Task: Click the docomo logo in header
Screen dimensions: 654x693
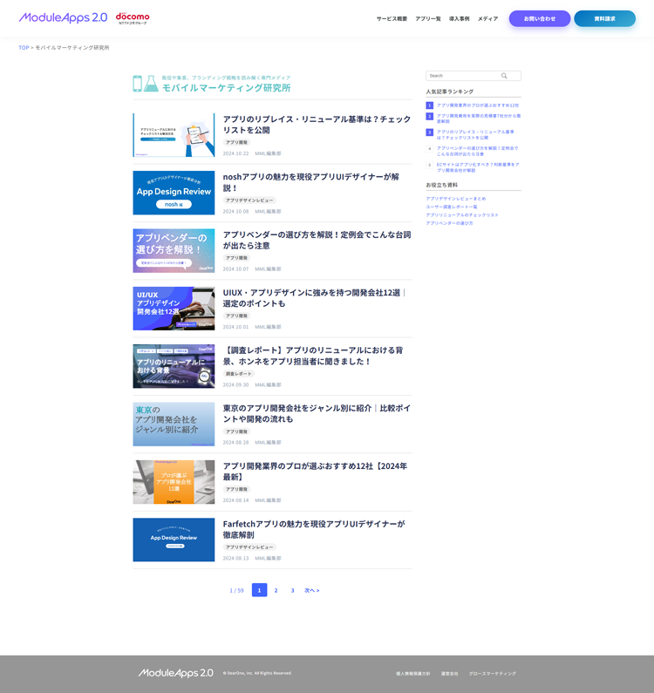Action: (x=133, y=18)
